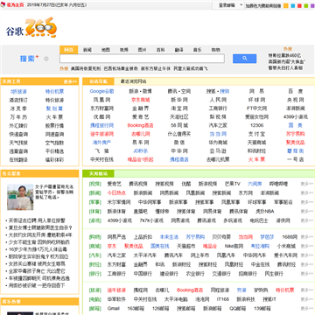Pick the orange theme color swatch

pos(286,5)
